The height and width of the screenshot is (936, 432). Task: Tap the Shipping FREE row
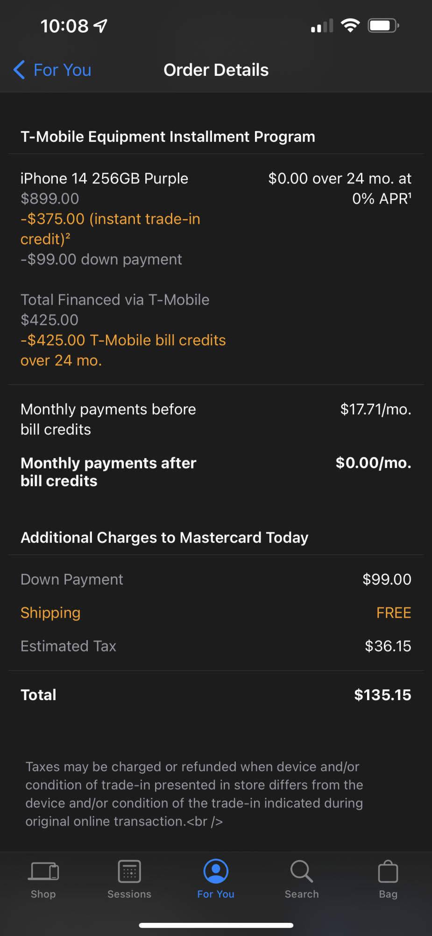pyautogui.click(x=216, y=613)
